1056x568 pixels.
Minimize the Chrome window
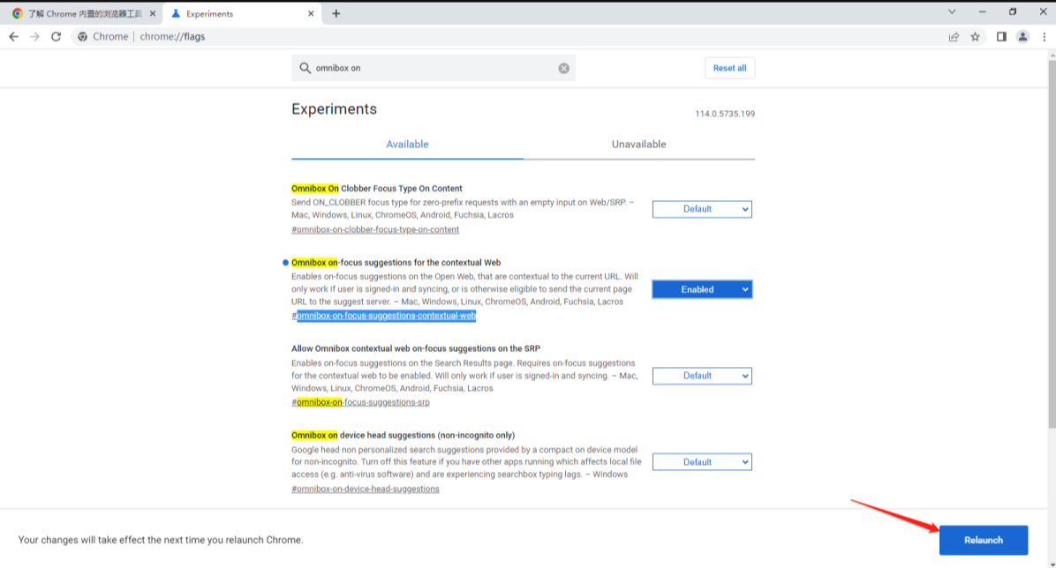(x=982, y=11)
